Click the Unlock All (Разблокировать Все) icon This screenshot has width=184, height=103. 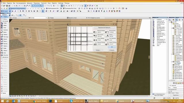coord(52,8)
